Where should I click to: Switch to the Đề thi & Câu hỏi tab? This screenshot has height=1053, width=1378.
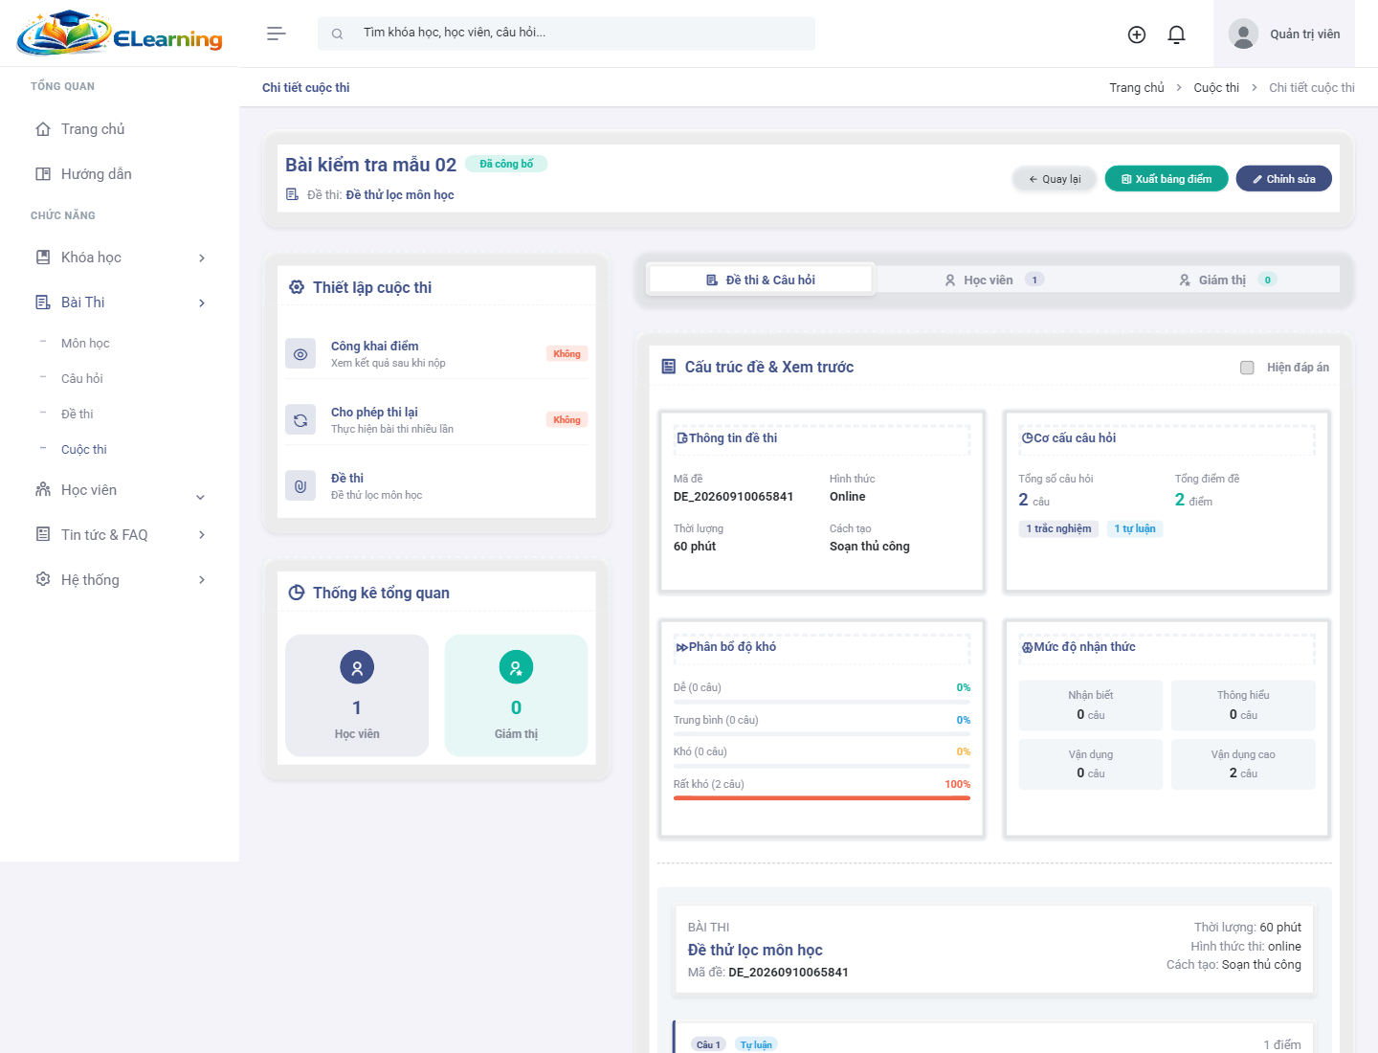point(761,280)
